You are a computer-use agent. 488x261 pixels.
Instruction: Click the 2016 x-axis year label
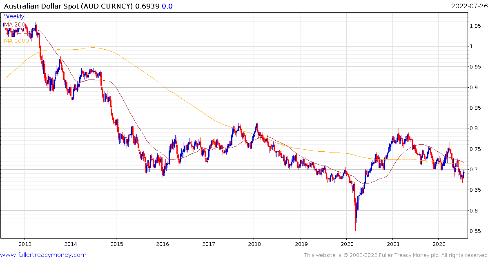point(162,244)
